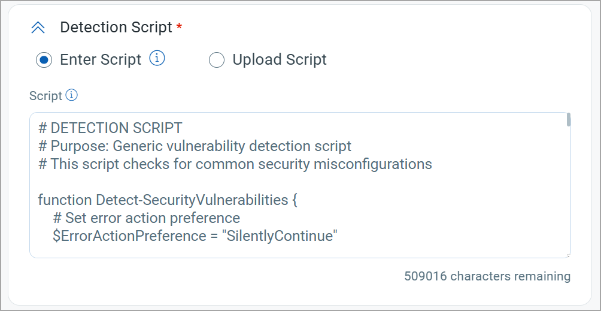
Task: Collapse the Detection Script section chevron
Action: 38,28
